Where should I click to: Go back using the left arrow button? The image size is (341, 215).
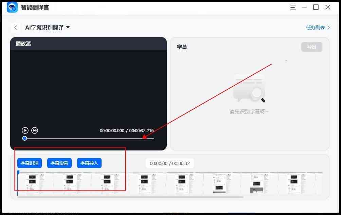click(x=15, y=28)
